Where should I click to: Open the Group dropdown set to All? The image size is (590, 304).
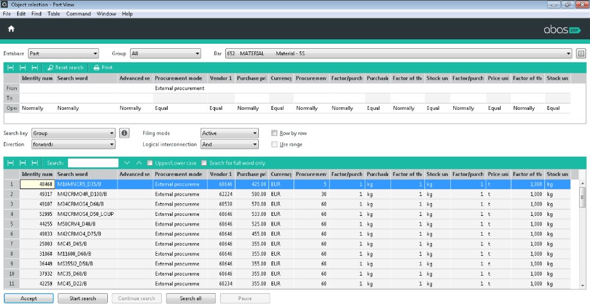pos(166,53)
